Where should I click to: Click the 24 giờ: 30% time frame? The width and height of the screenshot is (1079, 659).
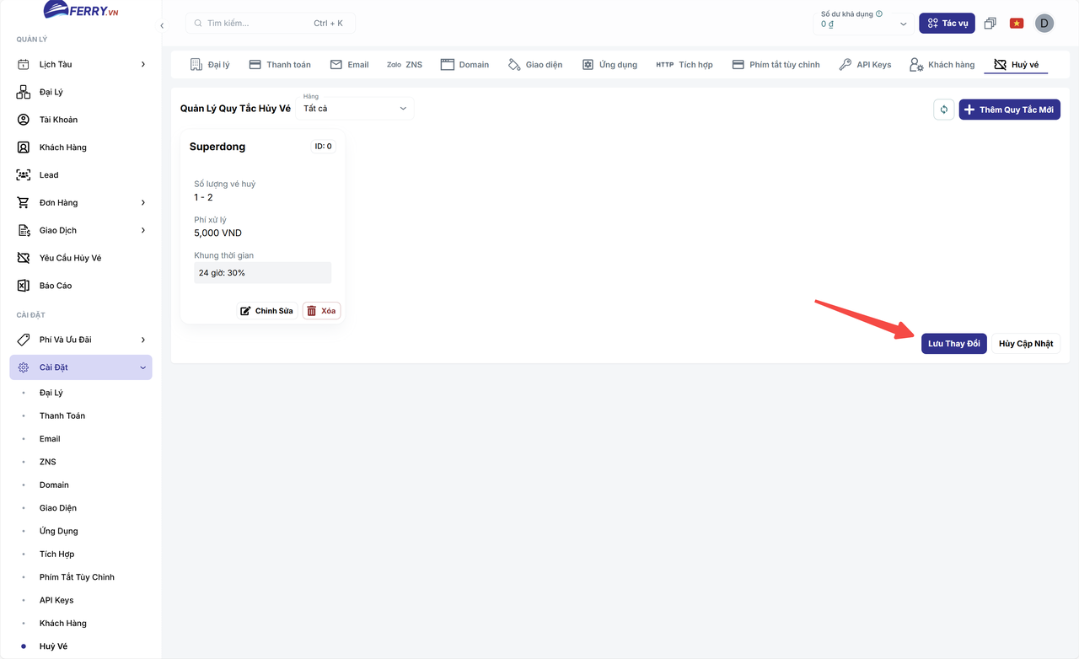(x=262, y=273)
